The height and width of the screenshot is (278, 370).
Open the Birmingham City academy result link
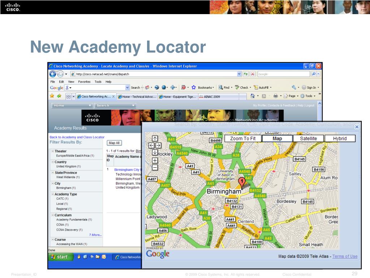(x=128, y=170)
